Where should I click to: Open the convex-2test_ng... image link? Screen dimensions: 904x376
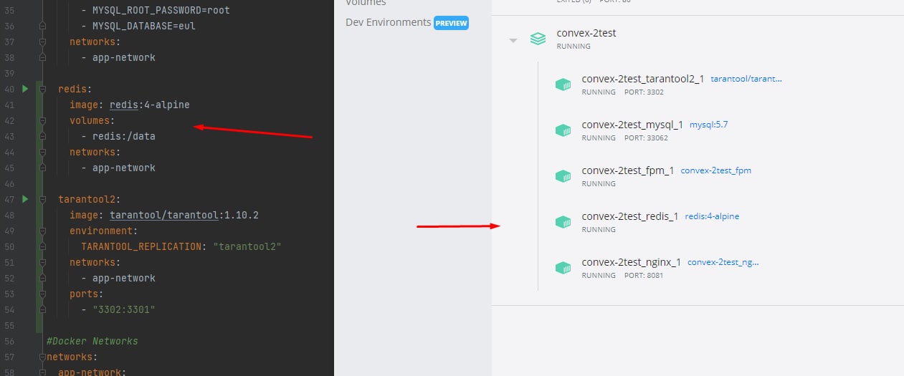[x=723, y=262]
